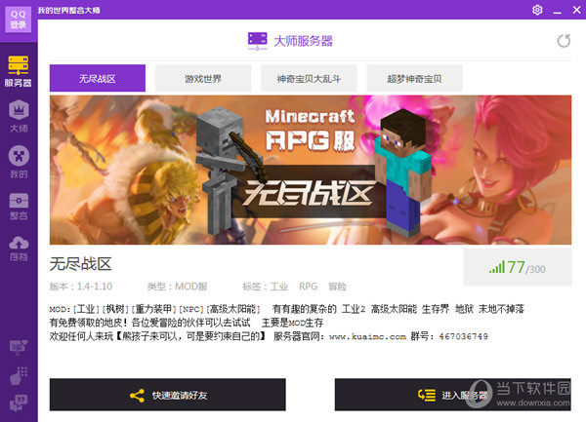Click the 工业 tag
Image resolution: width=586 pixels, height=422 pixels.
tap(279, 287)
